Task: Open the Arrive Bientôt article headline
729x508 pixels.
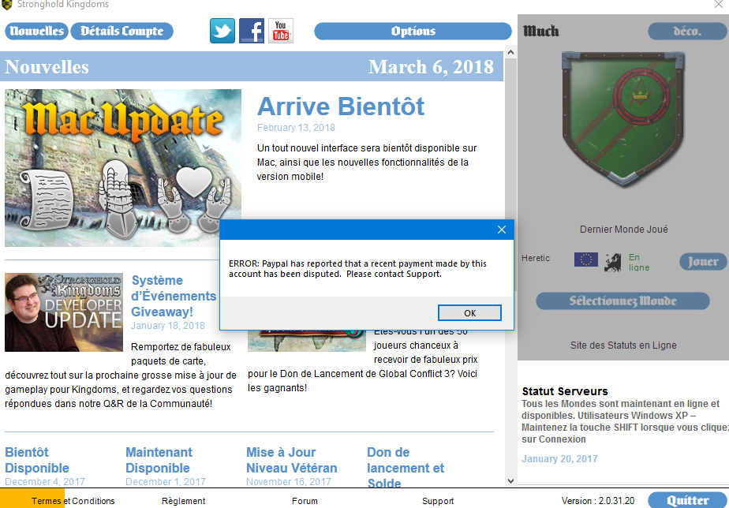Action: [340, 106]
